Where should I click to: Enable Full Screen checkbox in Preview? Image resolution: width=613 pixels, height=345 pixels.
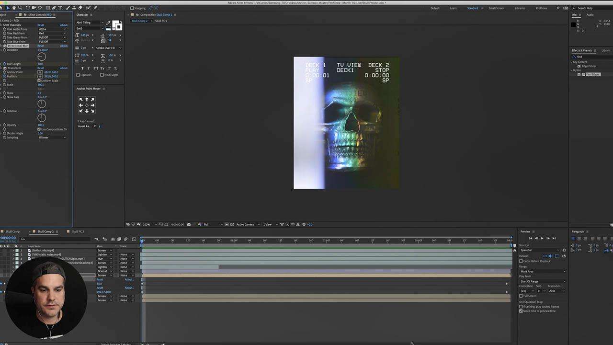point(521,296)
